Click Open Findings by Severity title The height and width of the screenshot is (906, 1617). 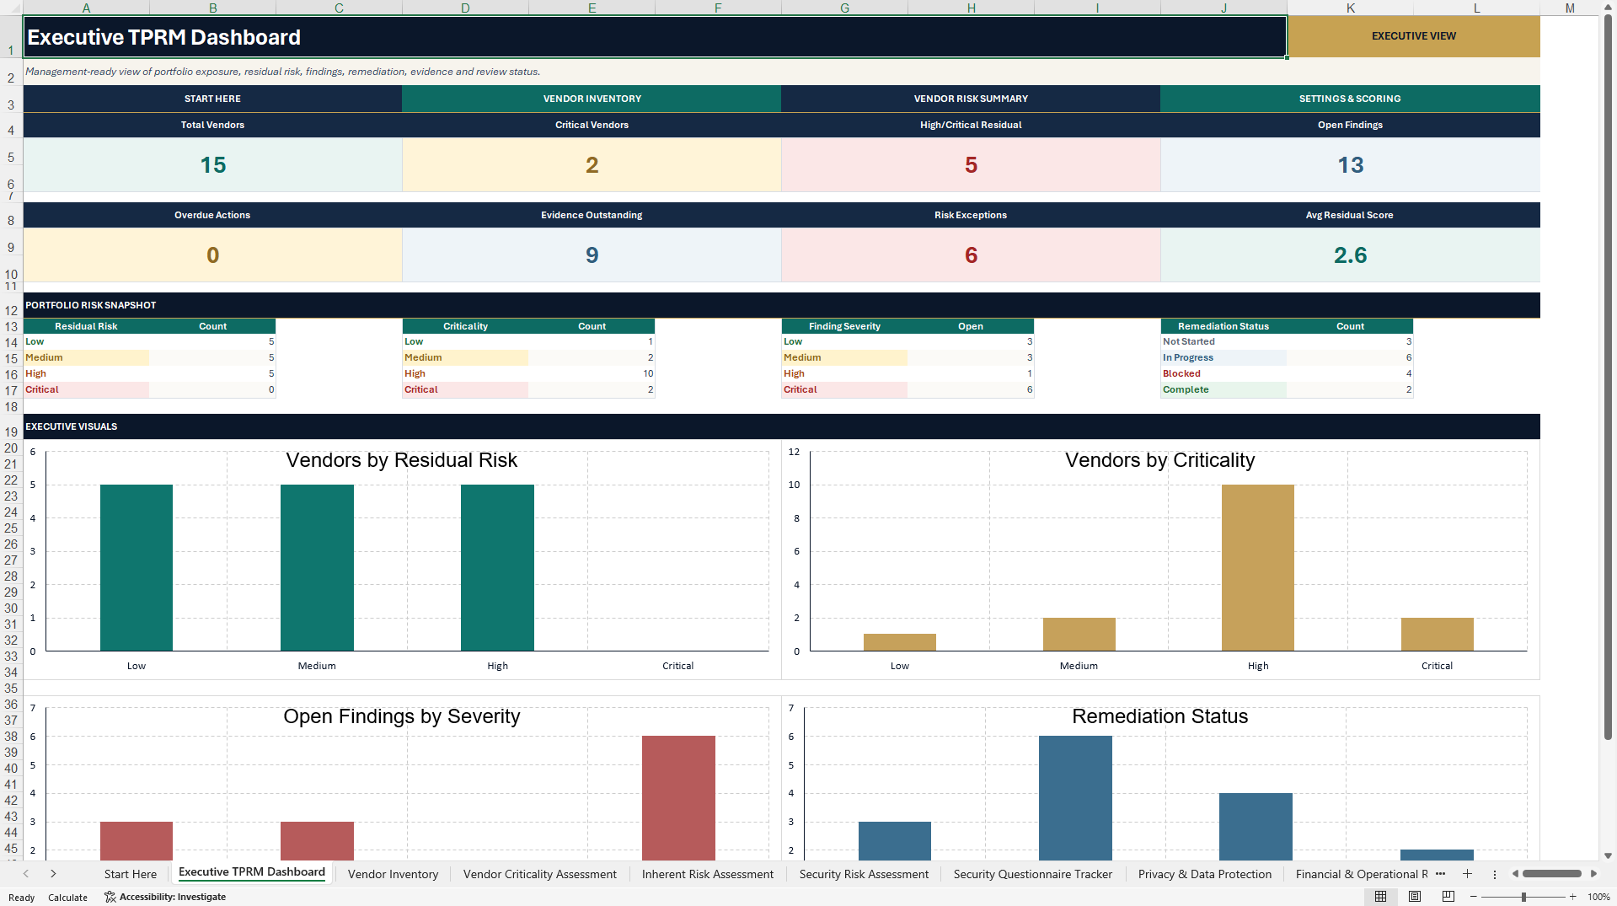pyautogui.click(x=401, y=716)
